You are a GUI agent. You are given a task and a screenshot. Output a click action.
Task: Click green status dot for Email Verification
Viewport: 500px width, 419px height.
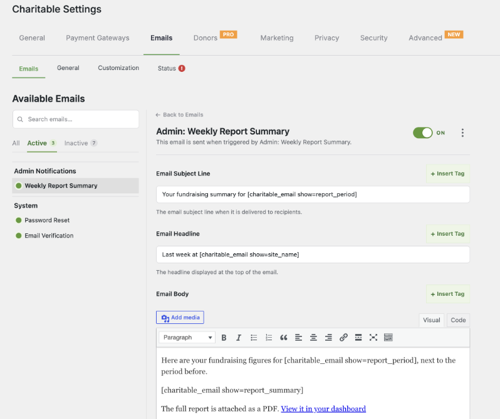point(19,236)
